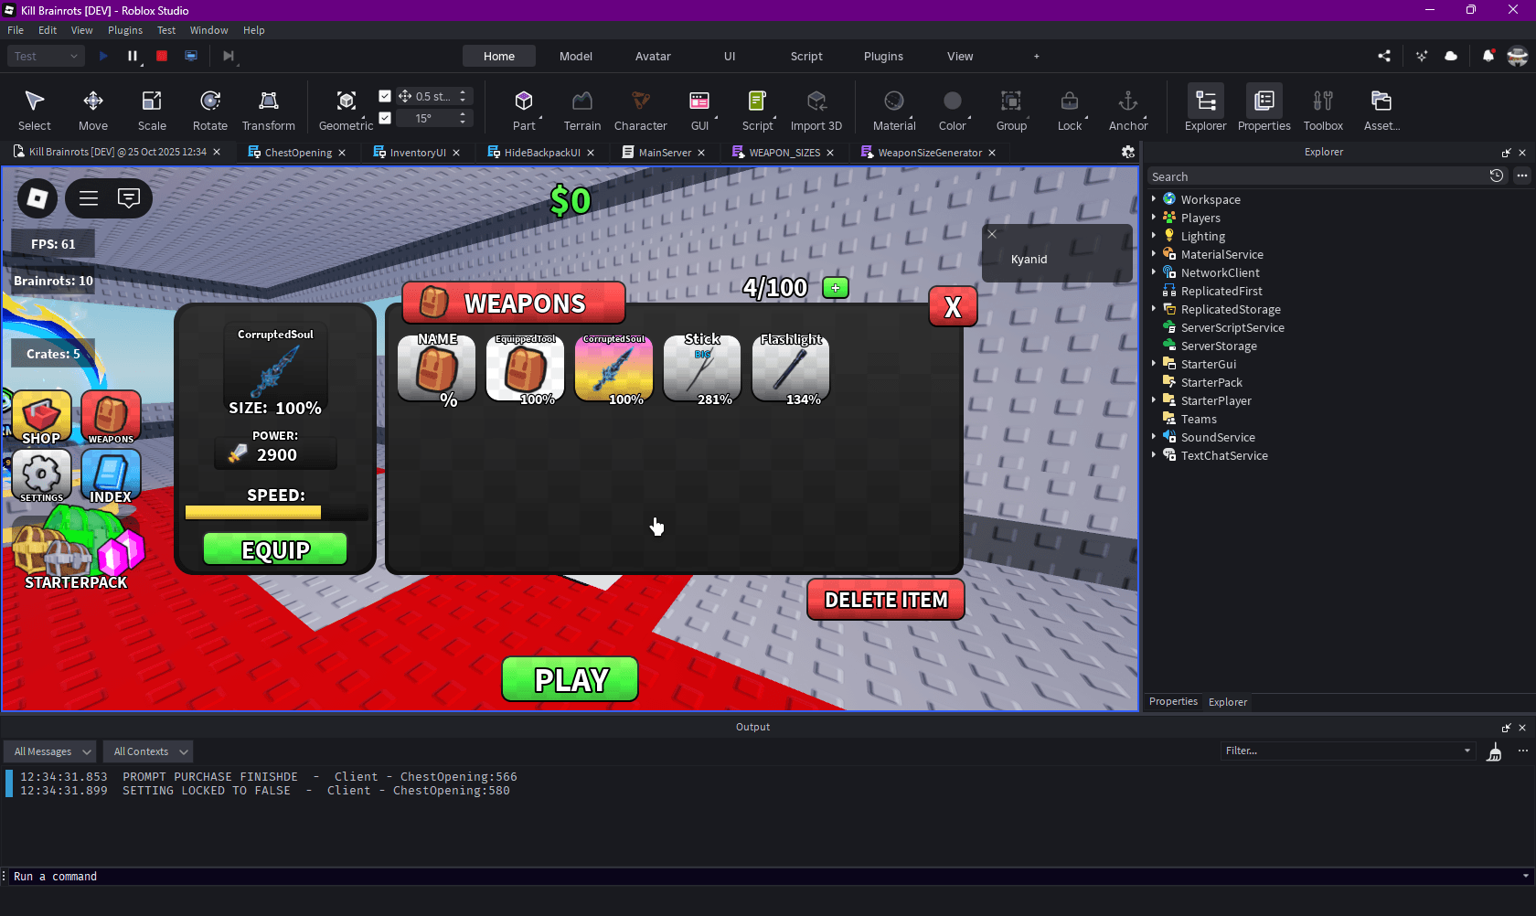This screenshot has height=916, width=1536.
Task: Click the share collaborators icon
Action: click(1384, 56)
